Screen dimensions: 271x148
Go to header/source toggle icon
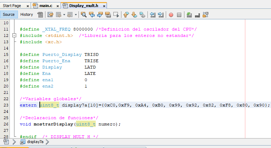point(206,15)
